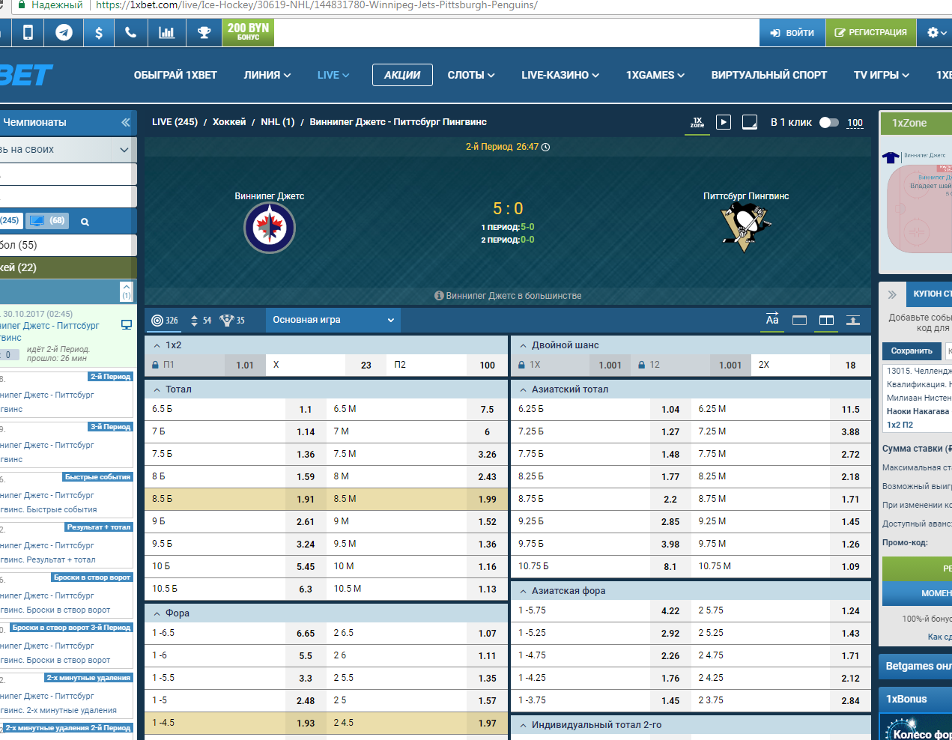Image resolution: width=952 pixels, height=740 pixels.
Task: Open match in separate window icon
Action: (x=750, y=122)
